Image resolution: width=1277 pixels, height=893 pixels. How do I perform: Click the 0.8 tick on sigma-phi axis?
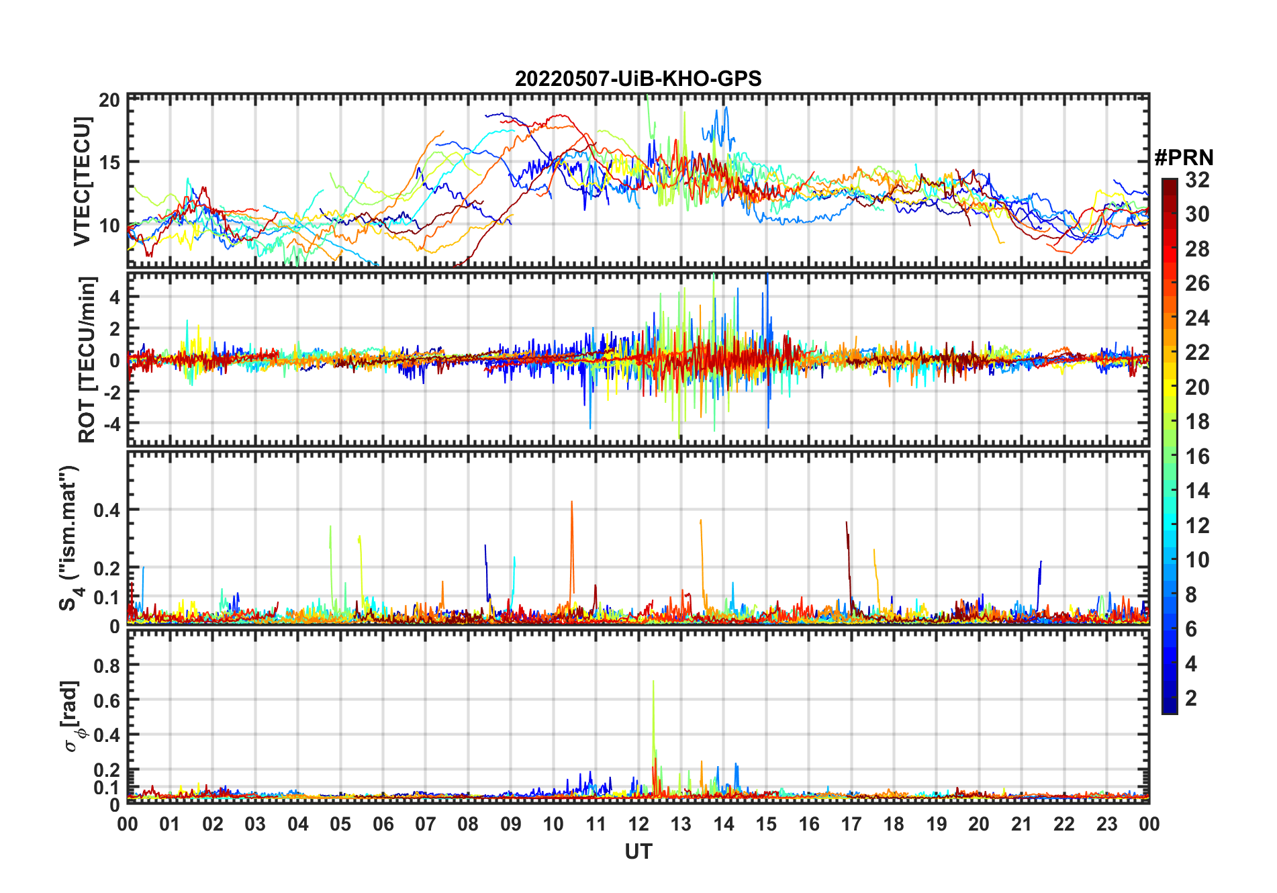pos(107,666)
